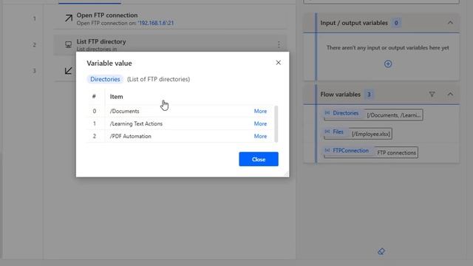Click the eraser clear-variables icon
473x266 pixels.
point(381,251)
